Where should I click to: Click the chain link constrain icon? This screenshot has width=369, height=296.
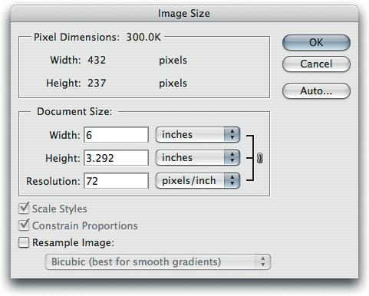[259, 158]
